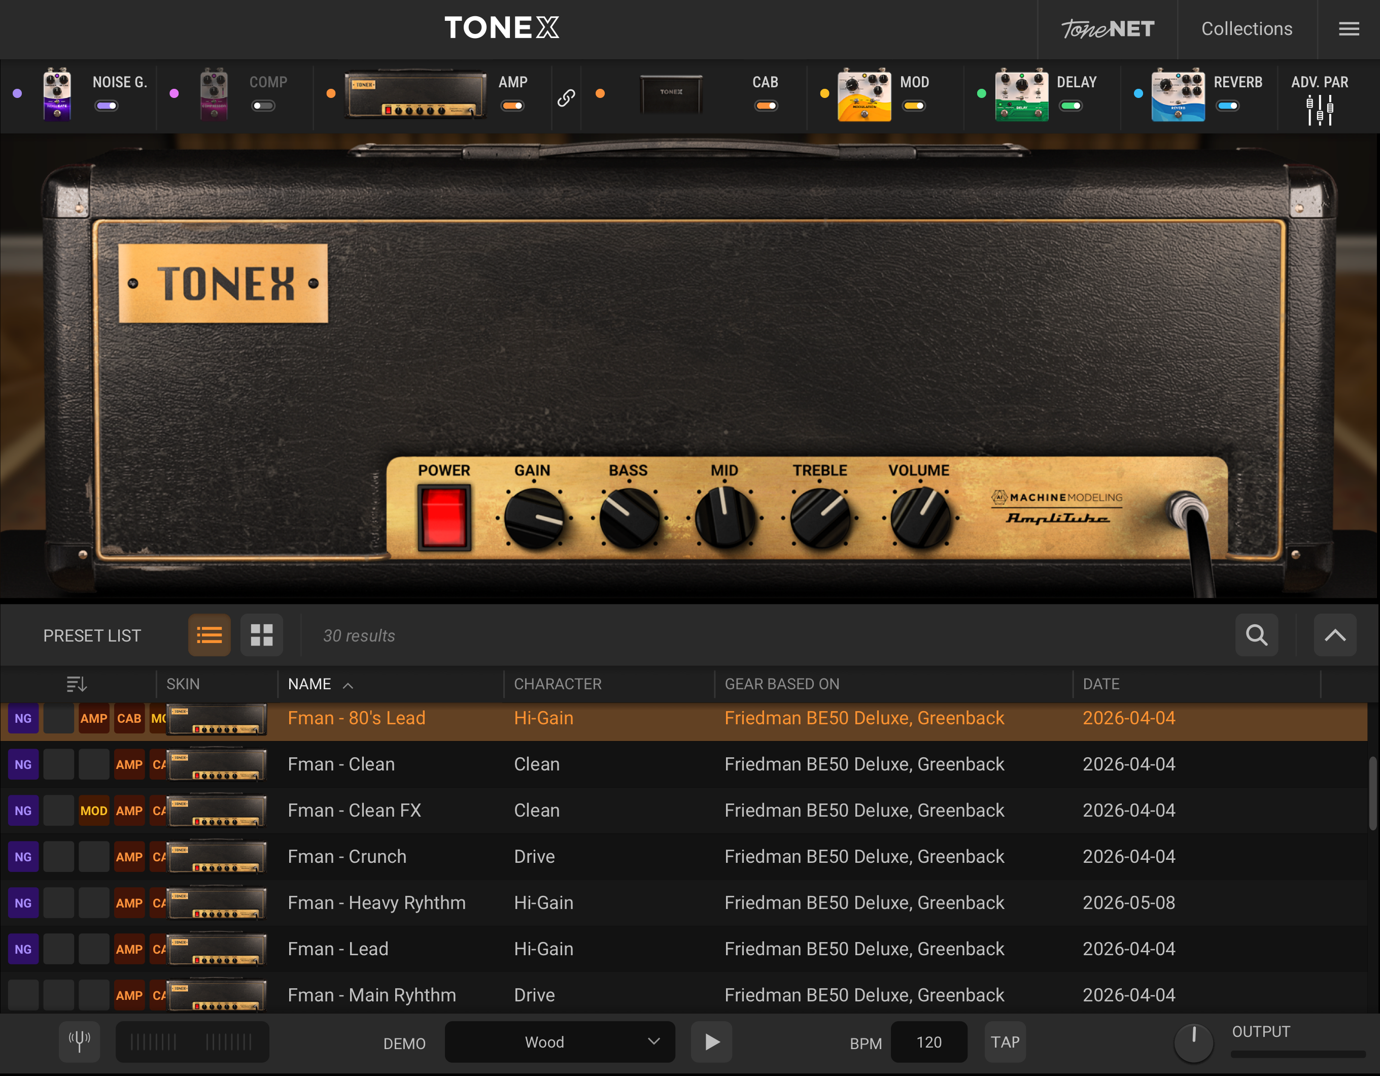This screenshot has height=1076, width=1380.
Task: Switch preset list to list view
Action: [x=209, y=635]
